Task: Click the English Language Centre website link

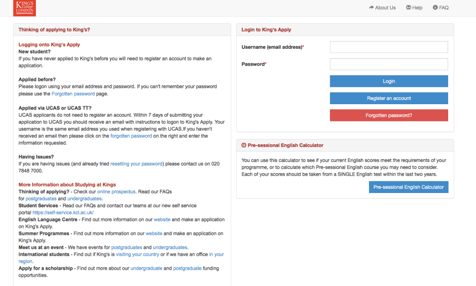Action: [x=162, y=219]
